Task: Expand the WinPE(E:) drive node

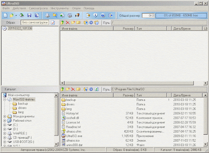Action: [4, 133]
